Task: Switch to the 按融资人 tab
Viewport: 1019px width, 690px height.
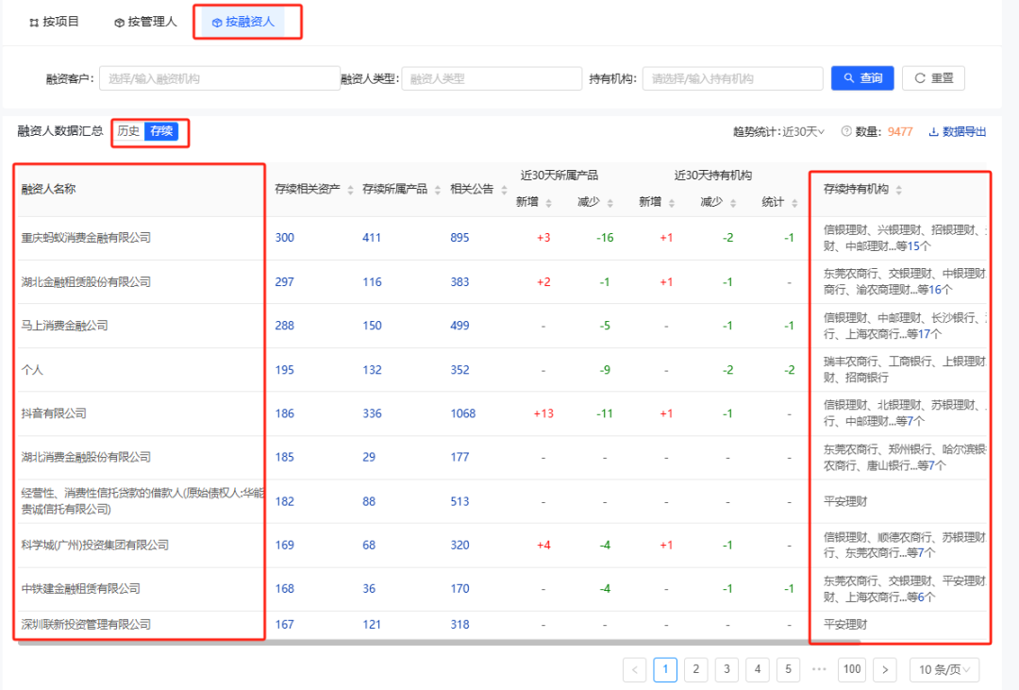Action: [x=247, y=21]
